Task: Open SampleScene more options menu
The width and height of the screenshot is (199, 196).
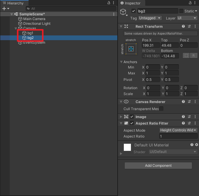Action: pyautogui.click(x=114, y=14)
